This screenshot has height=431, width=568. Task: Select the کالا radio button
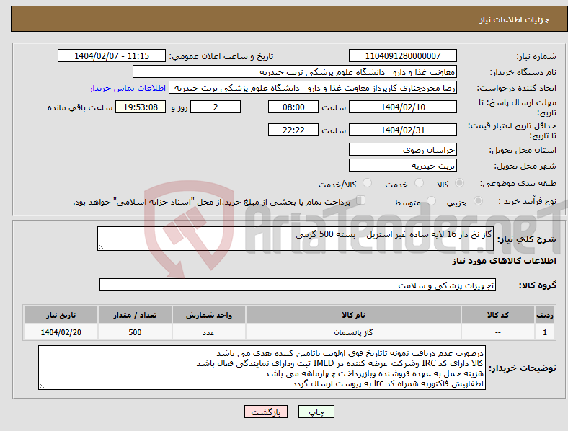[x=459, y=183]
